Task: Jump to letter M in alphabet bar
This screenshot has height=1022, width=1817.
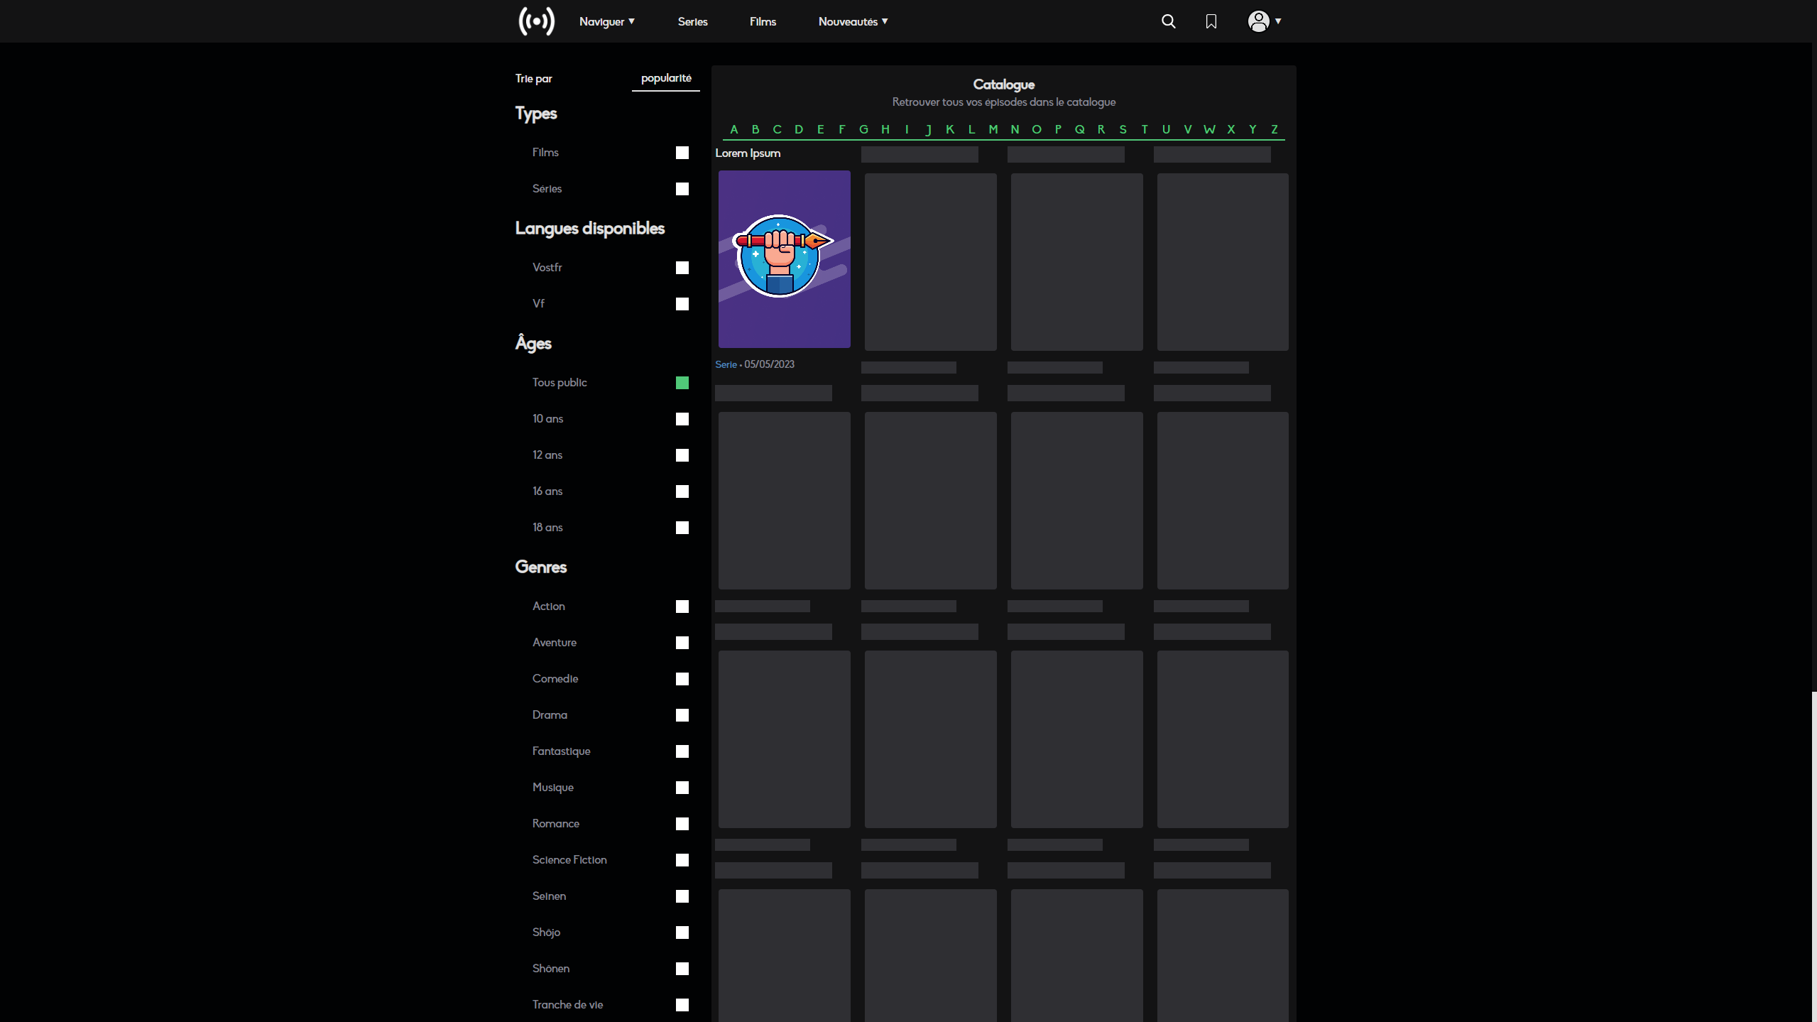Action: point(993,129)
